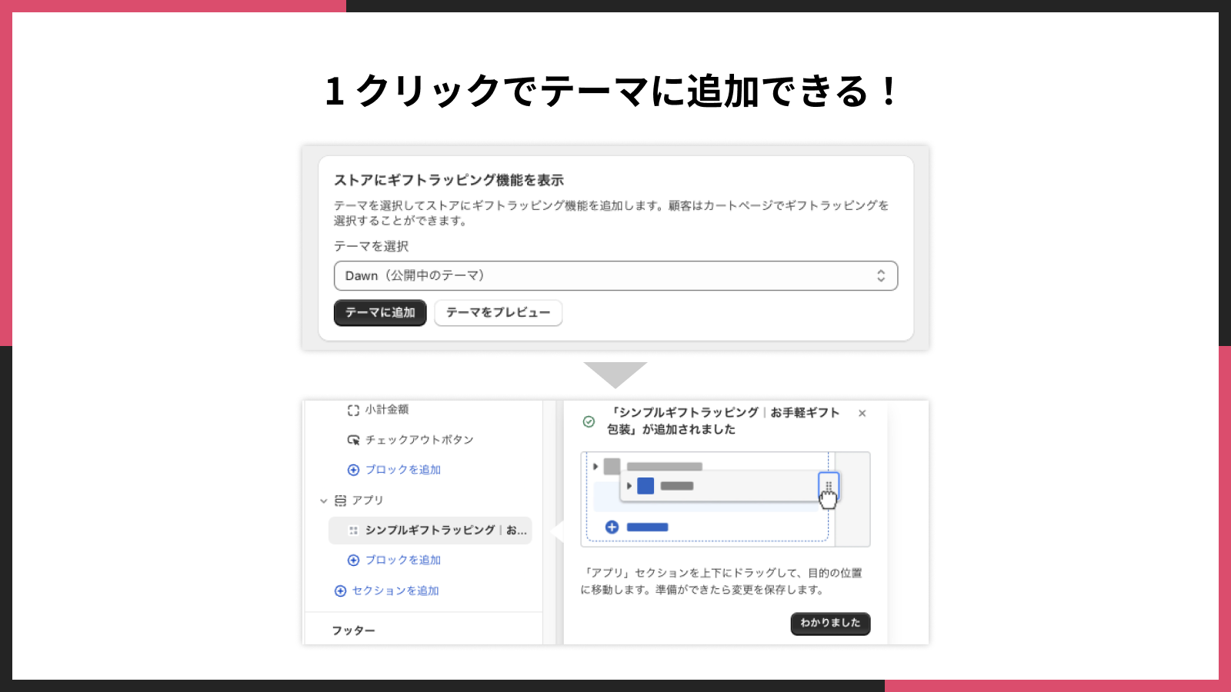This screenshot has height=692, width=1231.
Task: Click the アプリ section icon
Action: 342,500
